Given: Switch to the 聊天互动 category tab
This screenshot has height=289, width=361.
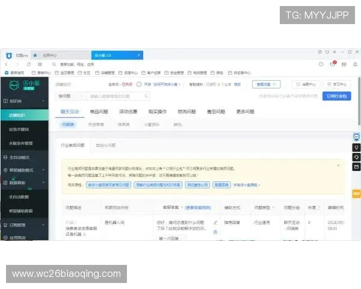Looking at the screenshot, I should 70,112.
